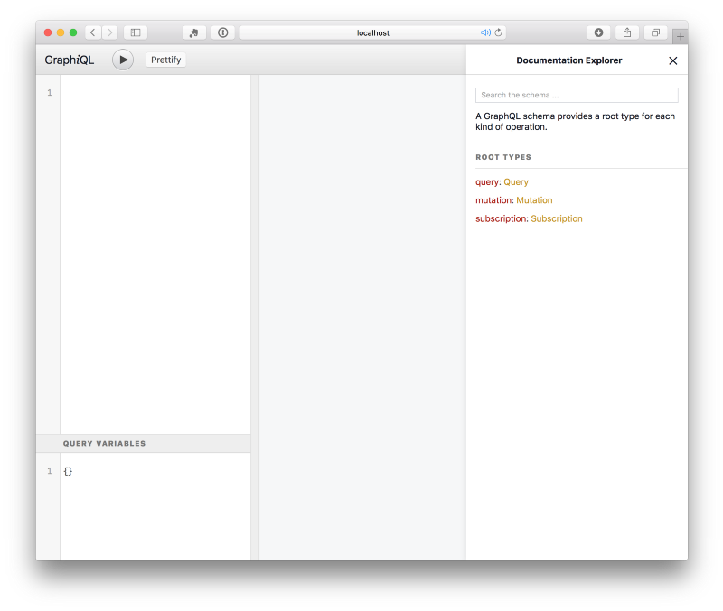Click the results pane area
The width and height of the screenshot is (723, 611).
(x=362, y=318)
